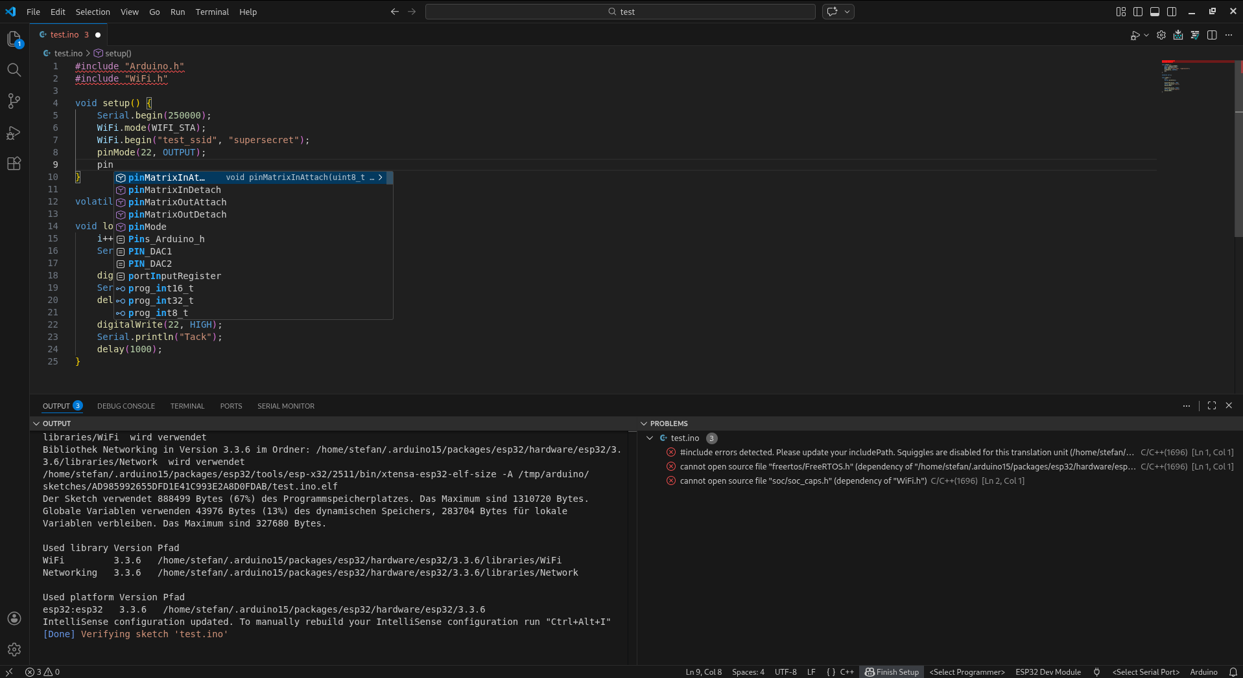Open the debug run dropdown arrow
Image resolution: width=1243 pixels, height=678 pixels.
[1146, 35]
